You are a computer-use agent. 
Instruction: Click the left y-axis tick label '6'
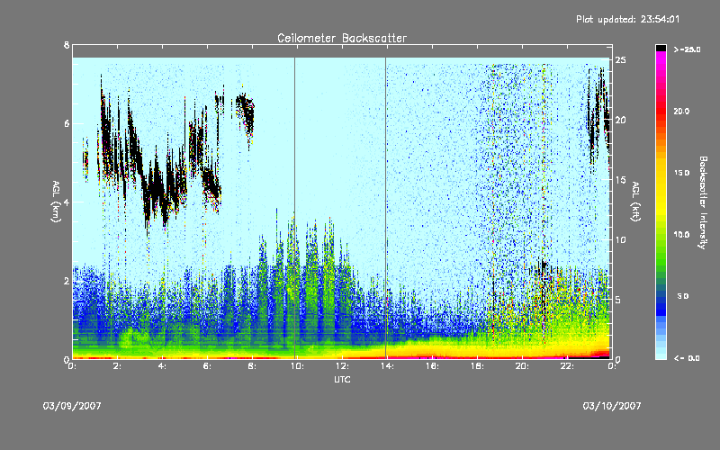(x=67, y=123)
